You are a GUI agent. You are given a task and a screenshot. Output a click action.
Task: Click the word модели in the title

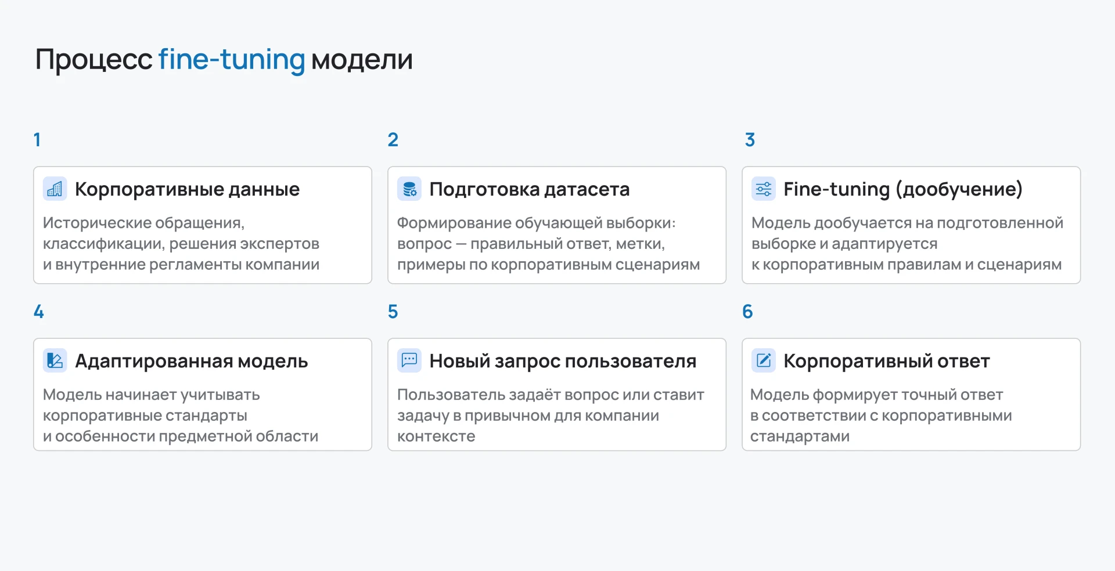[362, 60]
